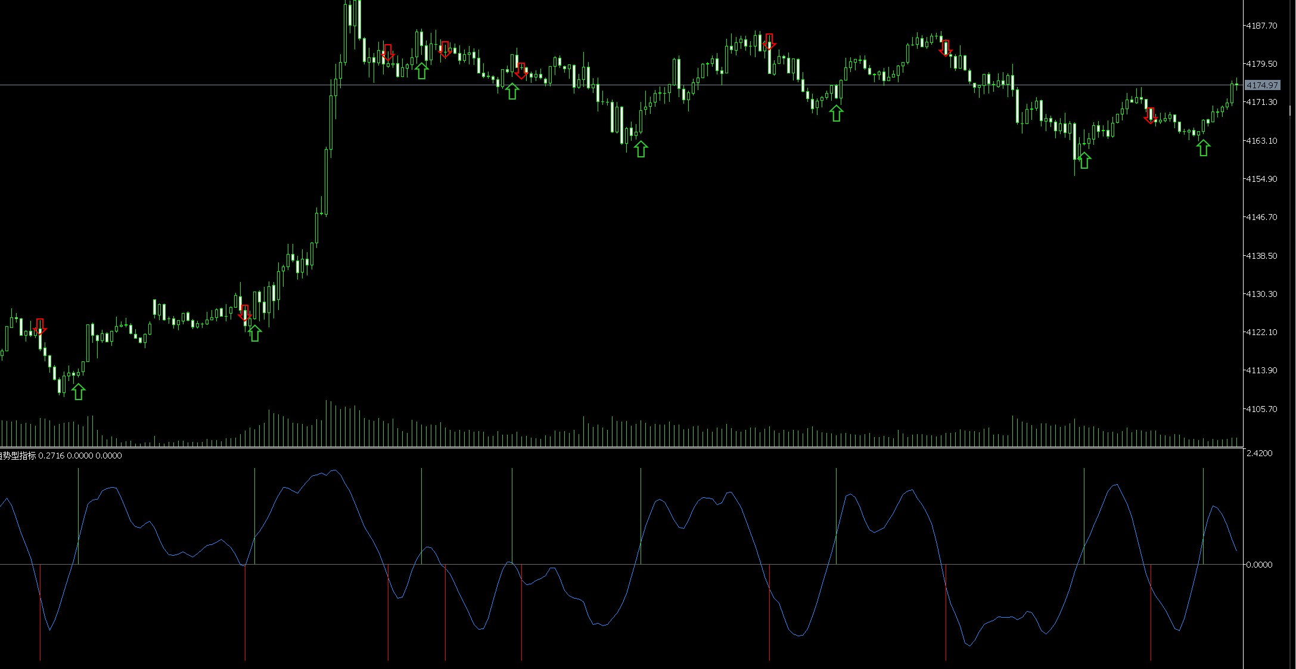The image size is (1296, 669).
Task: Click the red arrow just below the 4187.70 level
Action: [769, 42]
